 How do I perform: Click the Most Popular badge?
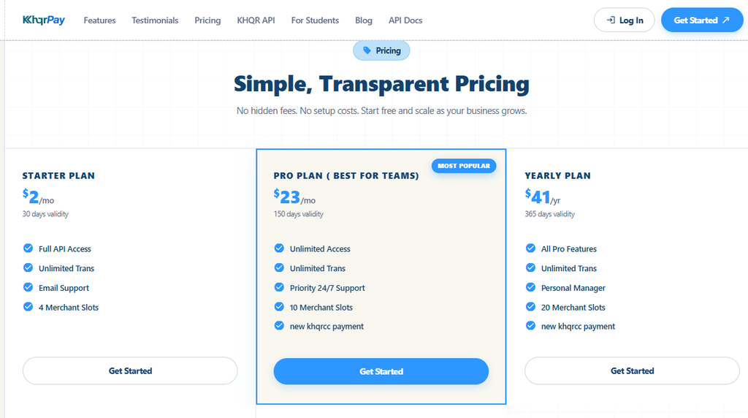(x=464, y=166)
